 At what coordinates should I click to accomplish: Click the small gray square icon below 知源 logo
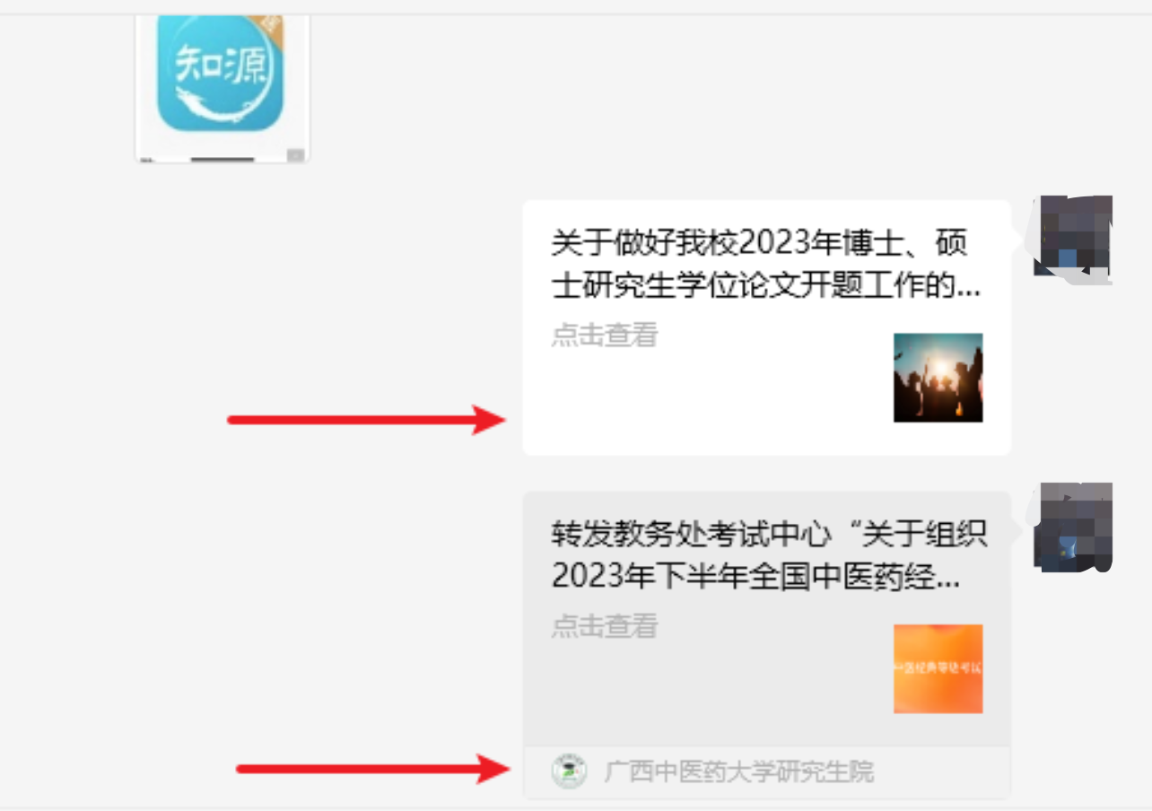coord(296,156)
